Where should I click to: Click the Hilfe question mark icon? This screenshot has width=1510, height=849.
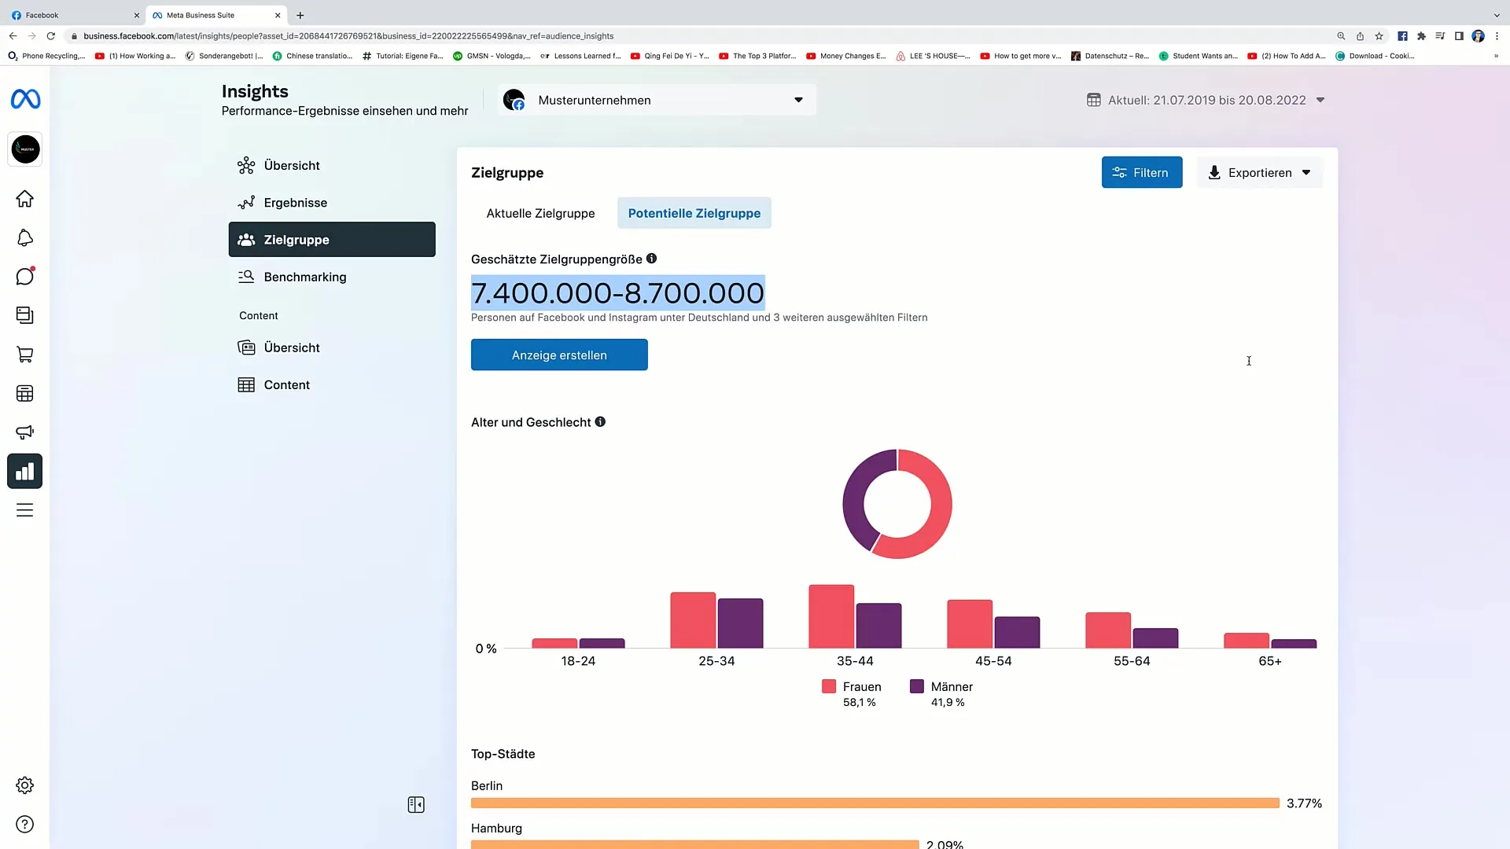pos(25,824)
